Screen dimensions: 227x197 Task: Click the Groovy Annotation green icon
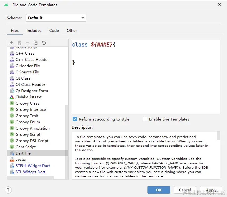click(12, 128)
